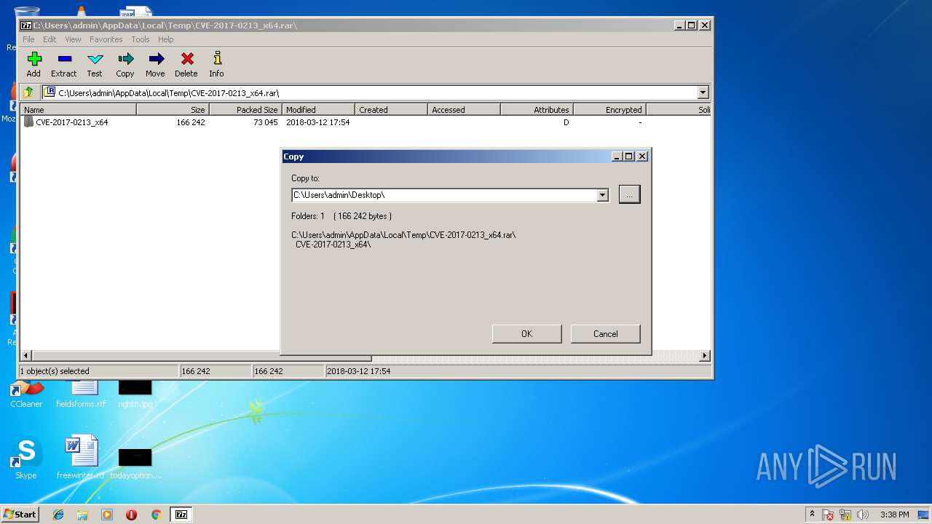Sort by Accessed column header
The image size is (932, 524).
[x=464, y=109]
